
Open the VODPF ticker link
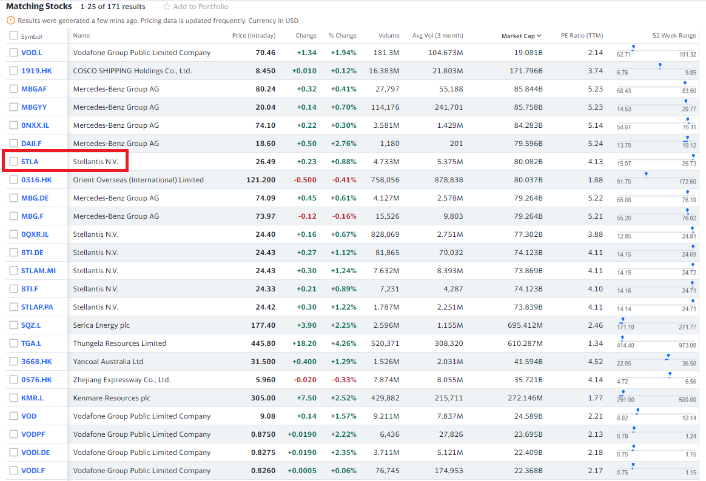coord(33,434)
